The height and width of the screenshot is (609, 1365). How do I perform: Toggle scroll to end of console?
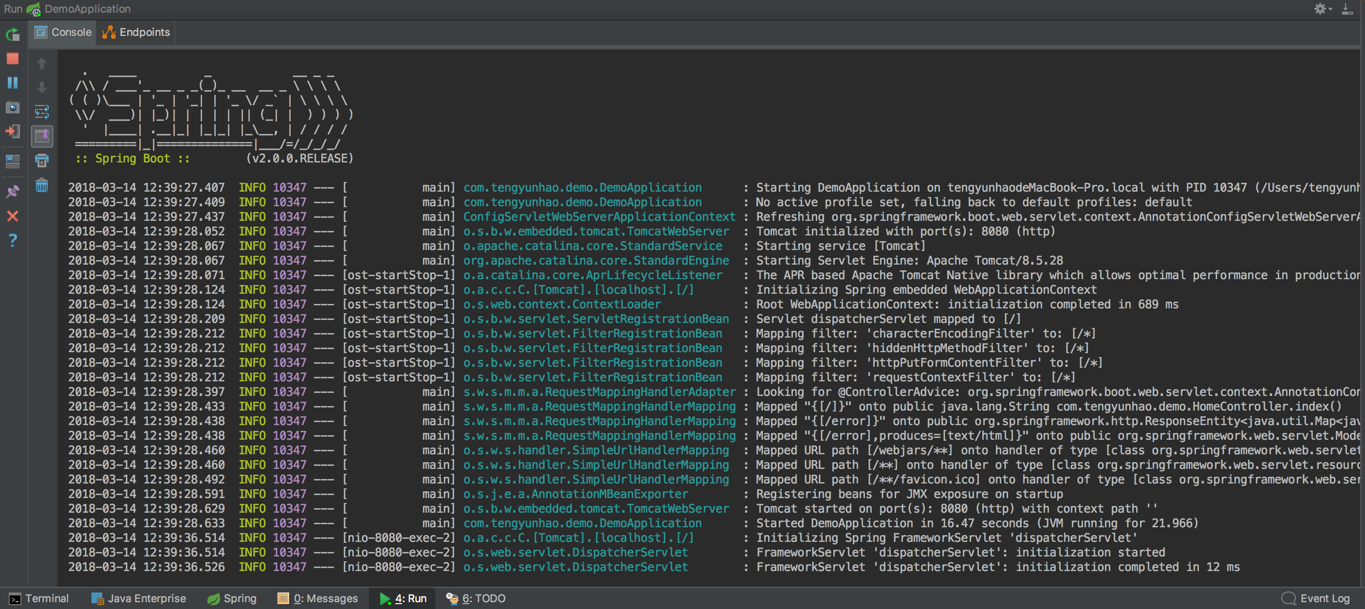(x=41, y=136)
